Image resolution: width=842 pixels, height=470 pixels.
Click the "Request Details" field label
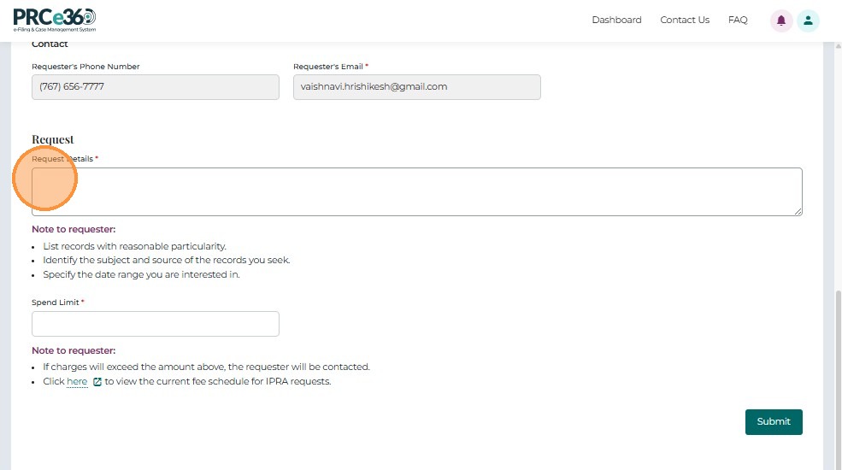62,159
